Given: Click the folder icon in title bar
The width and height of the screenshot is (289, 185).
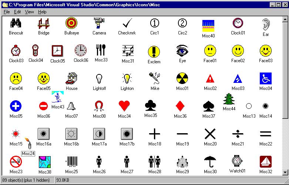Looking at the screenshot, I should click(x=5, y=5).
